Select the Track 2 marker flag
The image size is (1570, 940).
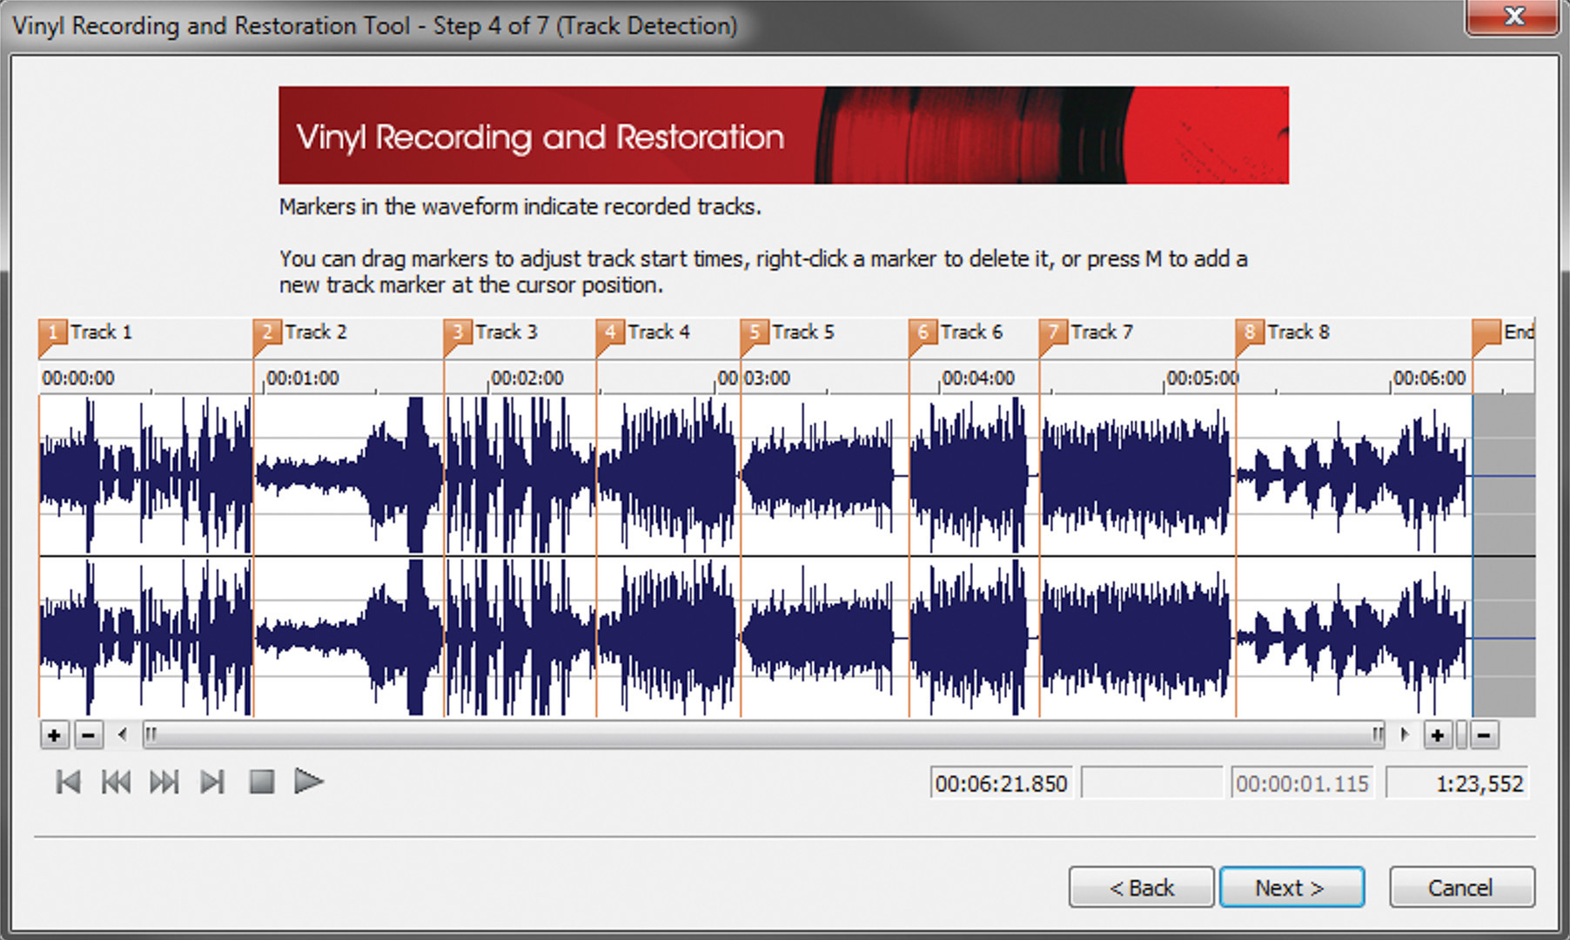tap(266, 334)
